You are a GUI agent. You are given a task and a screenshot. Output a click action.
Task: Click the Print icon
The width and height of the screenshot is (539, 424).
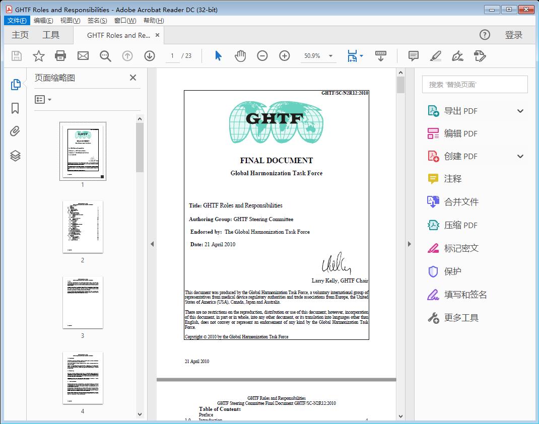click(60, 56)
